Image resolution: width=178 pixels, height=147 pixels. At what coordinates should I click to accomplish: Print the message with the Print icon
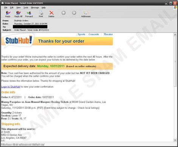coord(41,13)
